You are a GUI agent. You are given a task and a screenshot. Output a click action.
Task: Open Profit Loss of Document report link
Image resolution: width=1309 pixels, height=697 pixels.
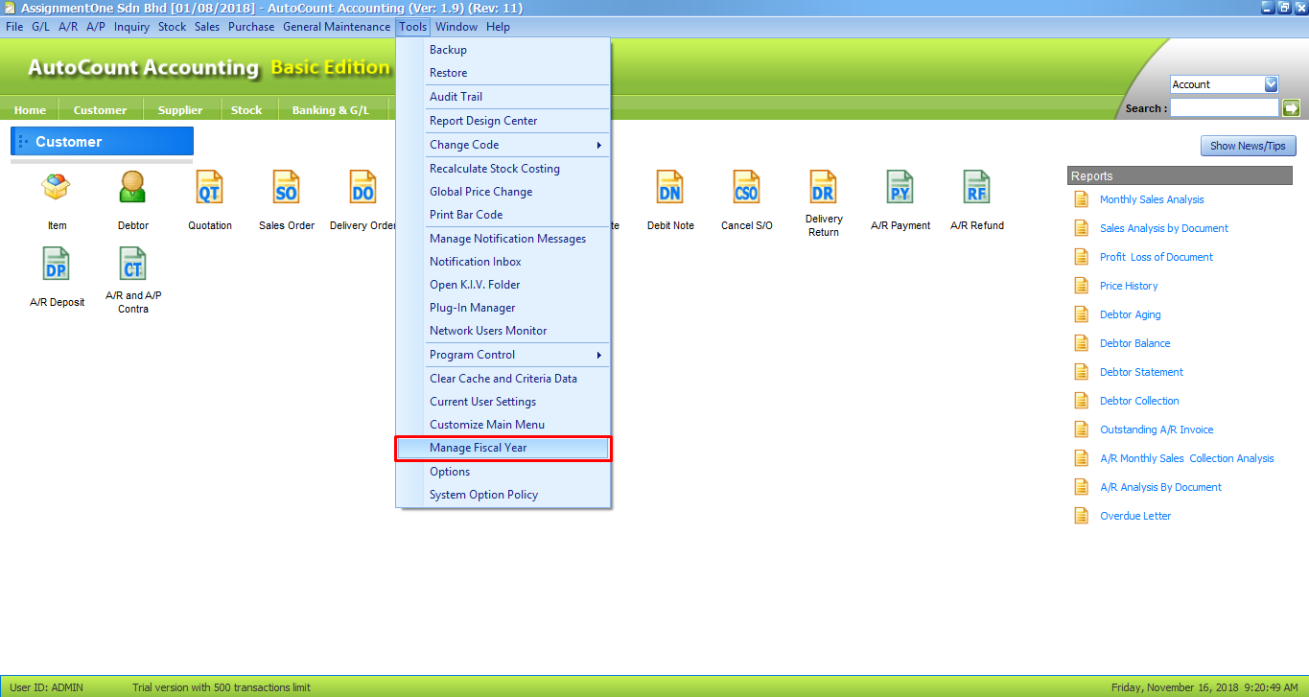(x=1157, y=257)
